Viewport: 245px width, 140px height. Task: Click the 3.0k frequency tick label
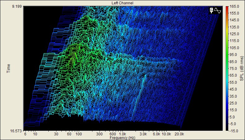(x=143, y=134)
